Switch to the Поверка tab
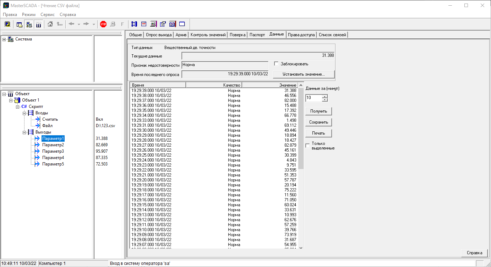The image size is (491, 267). [x=238, y=35]
